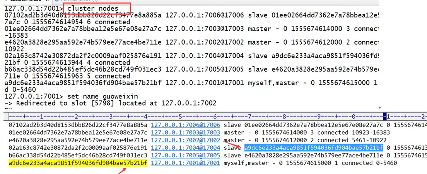Click 127.0.0.1:7005@17005 in the terminal output
The image size is (427, 174).
[205, 69]
